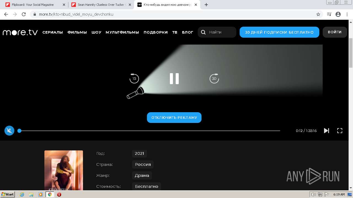Open the more.tv logo home link
The width and height of the screenshot is (353, 198).
click(20, 32)
